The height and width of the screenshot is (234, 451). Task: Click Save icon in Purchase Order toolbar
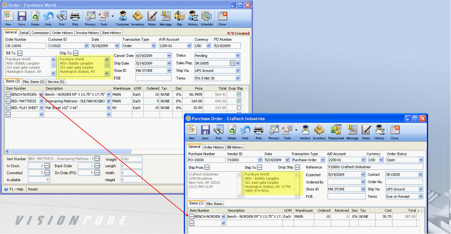pos(205,130)
